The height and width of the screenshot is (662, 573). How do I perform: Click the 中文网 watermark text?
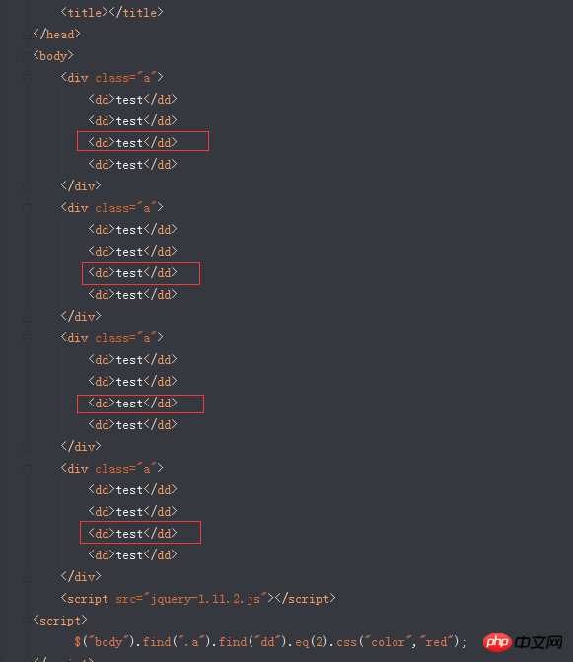538,642
